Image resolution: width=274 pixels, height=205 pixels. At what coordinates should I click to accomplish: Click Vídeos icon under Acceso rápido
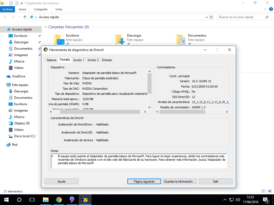(x=11, y=68)
